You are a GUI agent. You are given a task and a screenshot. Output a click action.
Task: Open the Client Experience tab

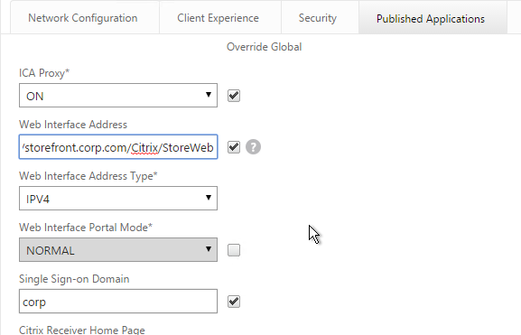[218, 18]
